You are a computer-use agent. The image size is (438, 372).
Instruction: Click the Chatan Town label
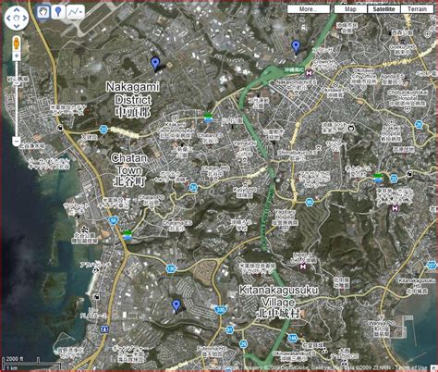point(129,170)
